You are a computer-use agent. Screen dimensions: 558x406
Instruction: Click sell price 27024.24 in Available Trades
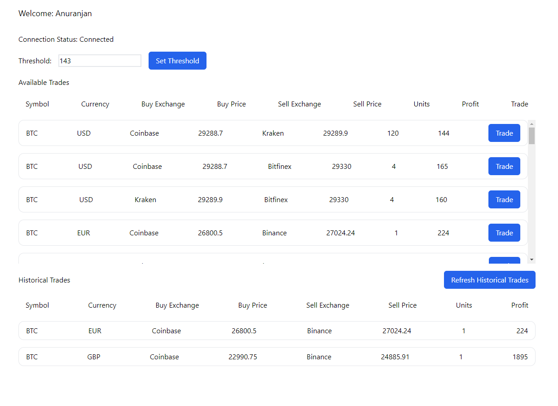point(341,233)
